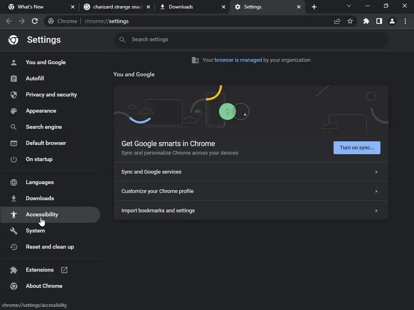414x310 pixels.
Task: Click into the Search settings field
Action: pyautogui.click(x=251, y=40)
